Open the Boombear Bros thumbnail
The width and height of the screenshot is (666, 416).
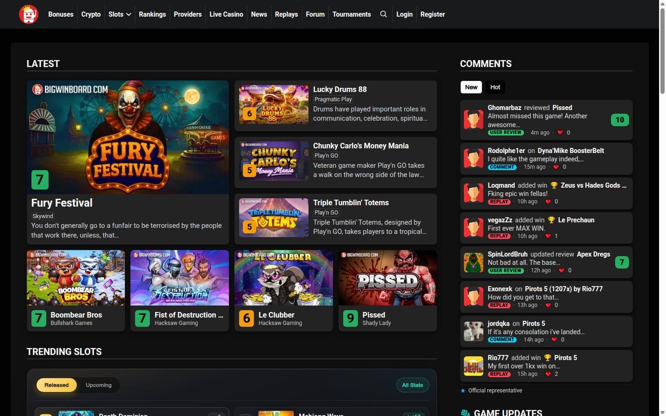click(76, 278)
